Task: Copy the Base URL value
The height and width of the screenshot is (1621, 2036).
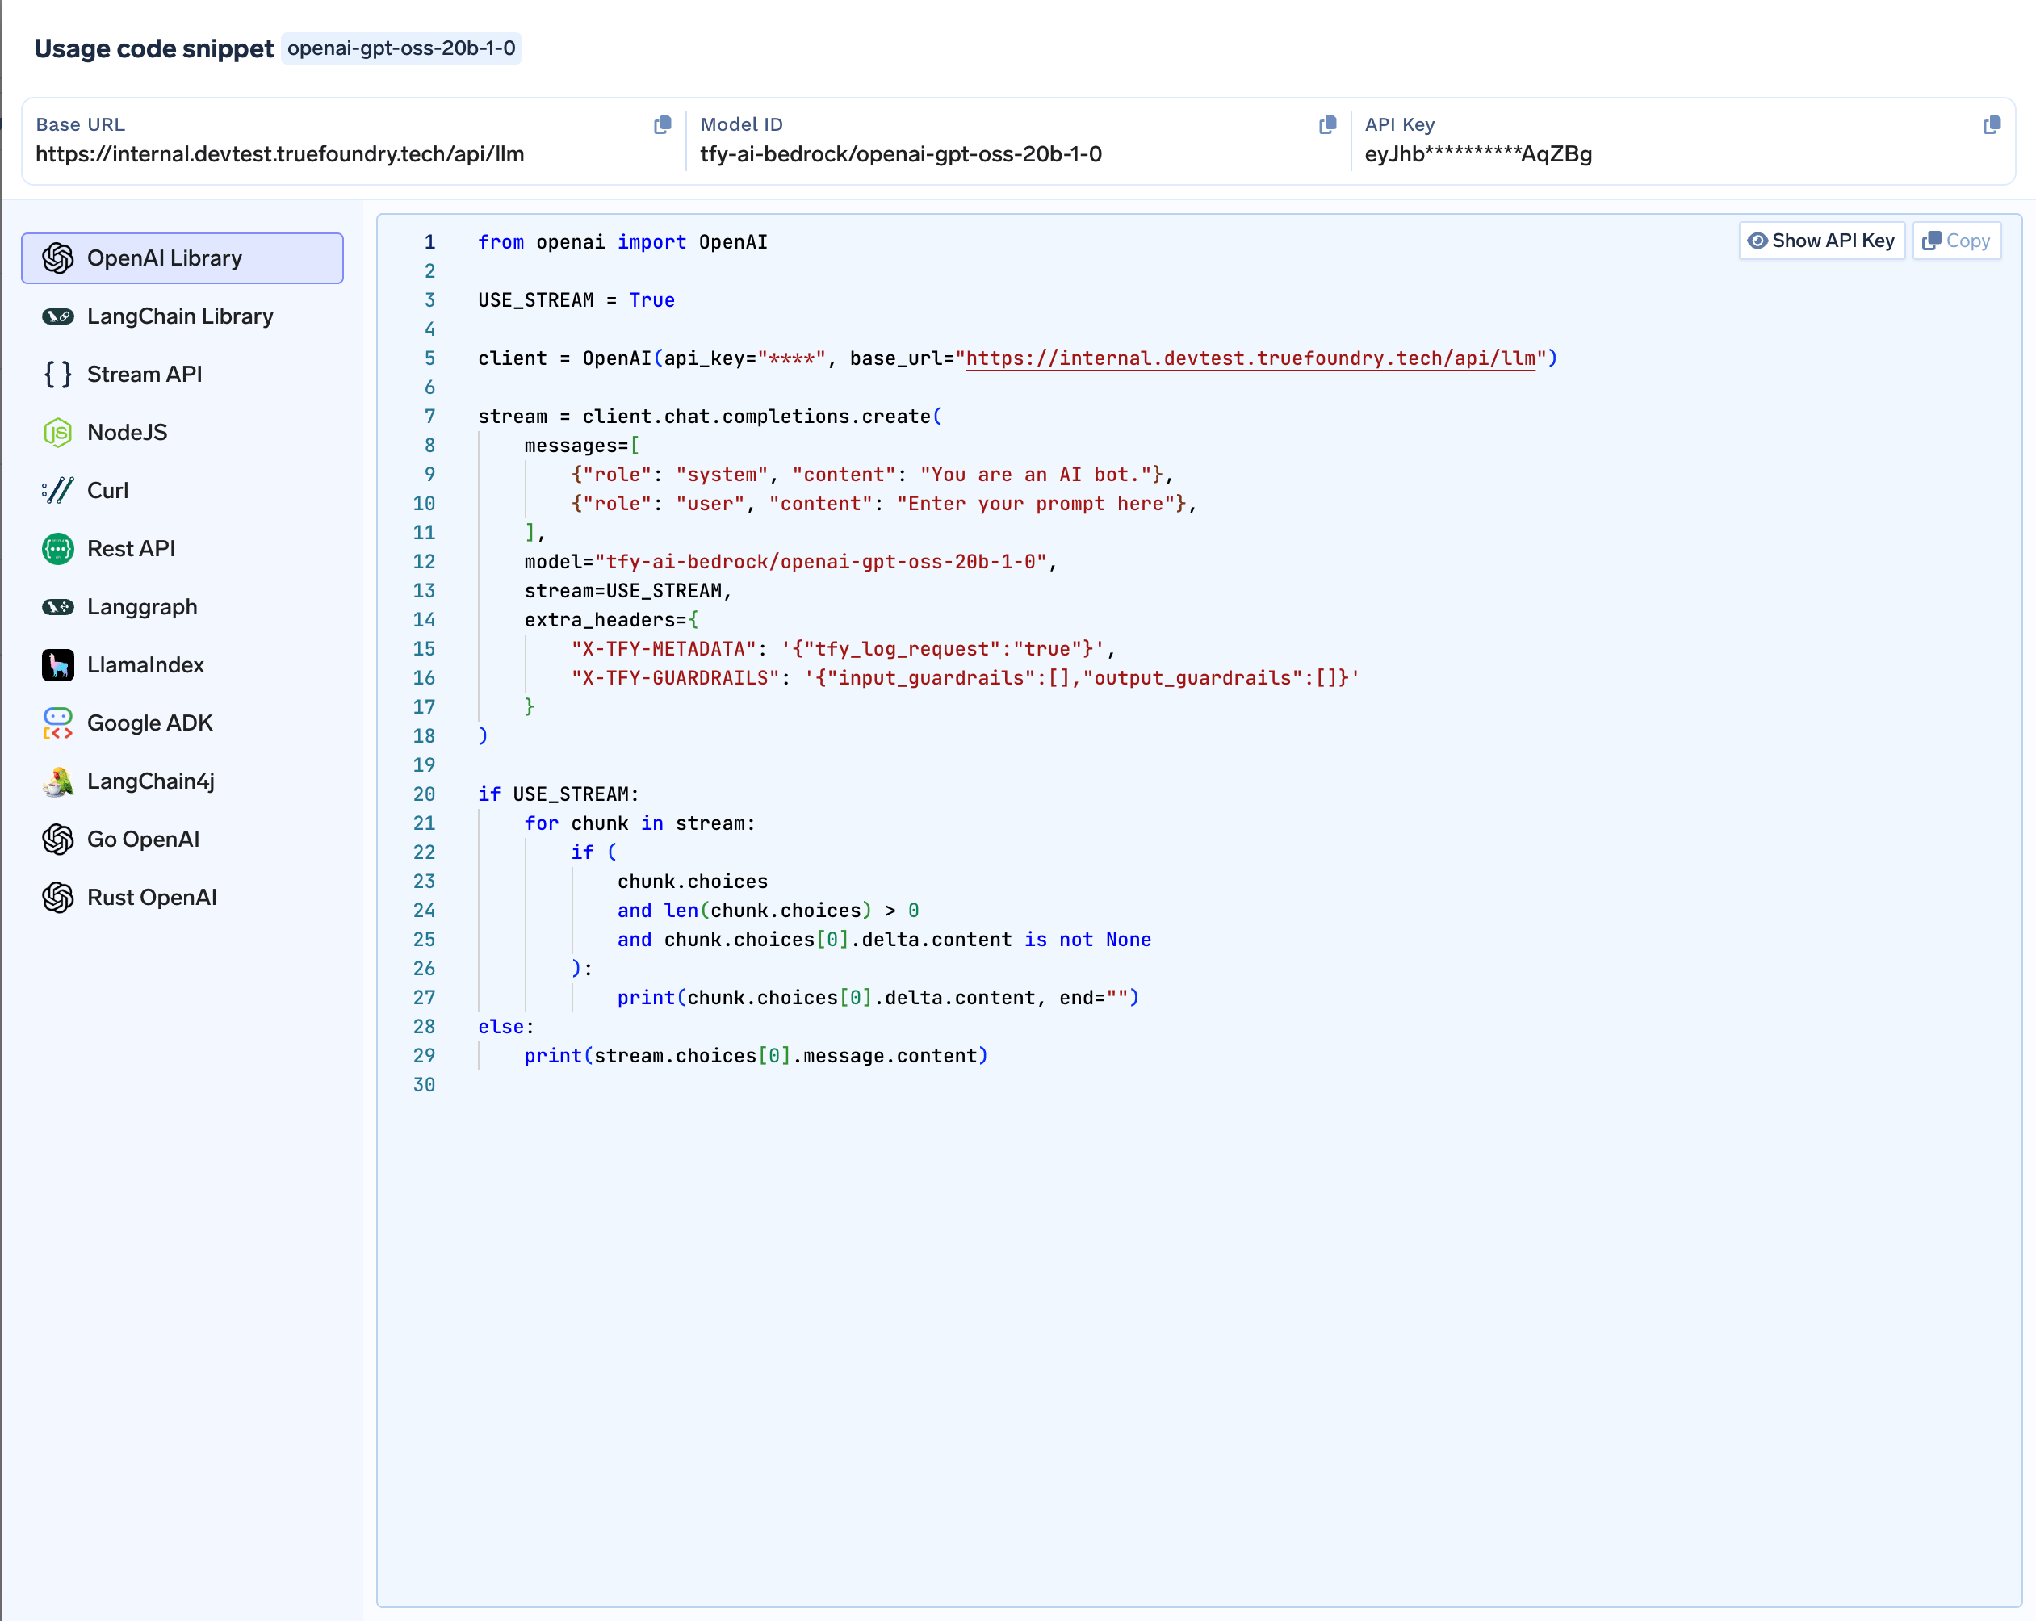Action: click(x=662, y=124)
